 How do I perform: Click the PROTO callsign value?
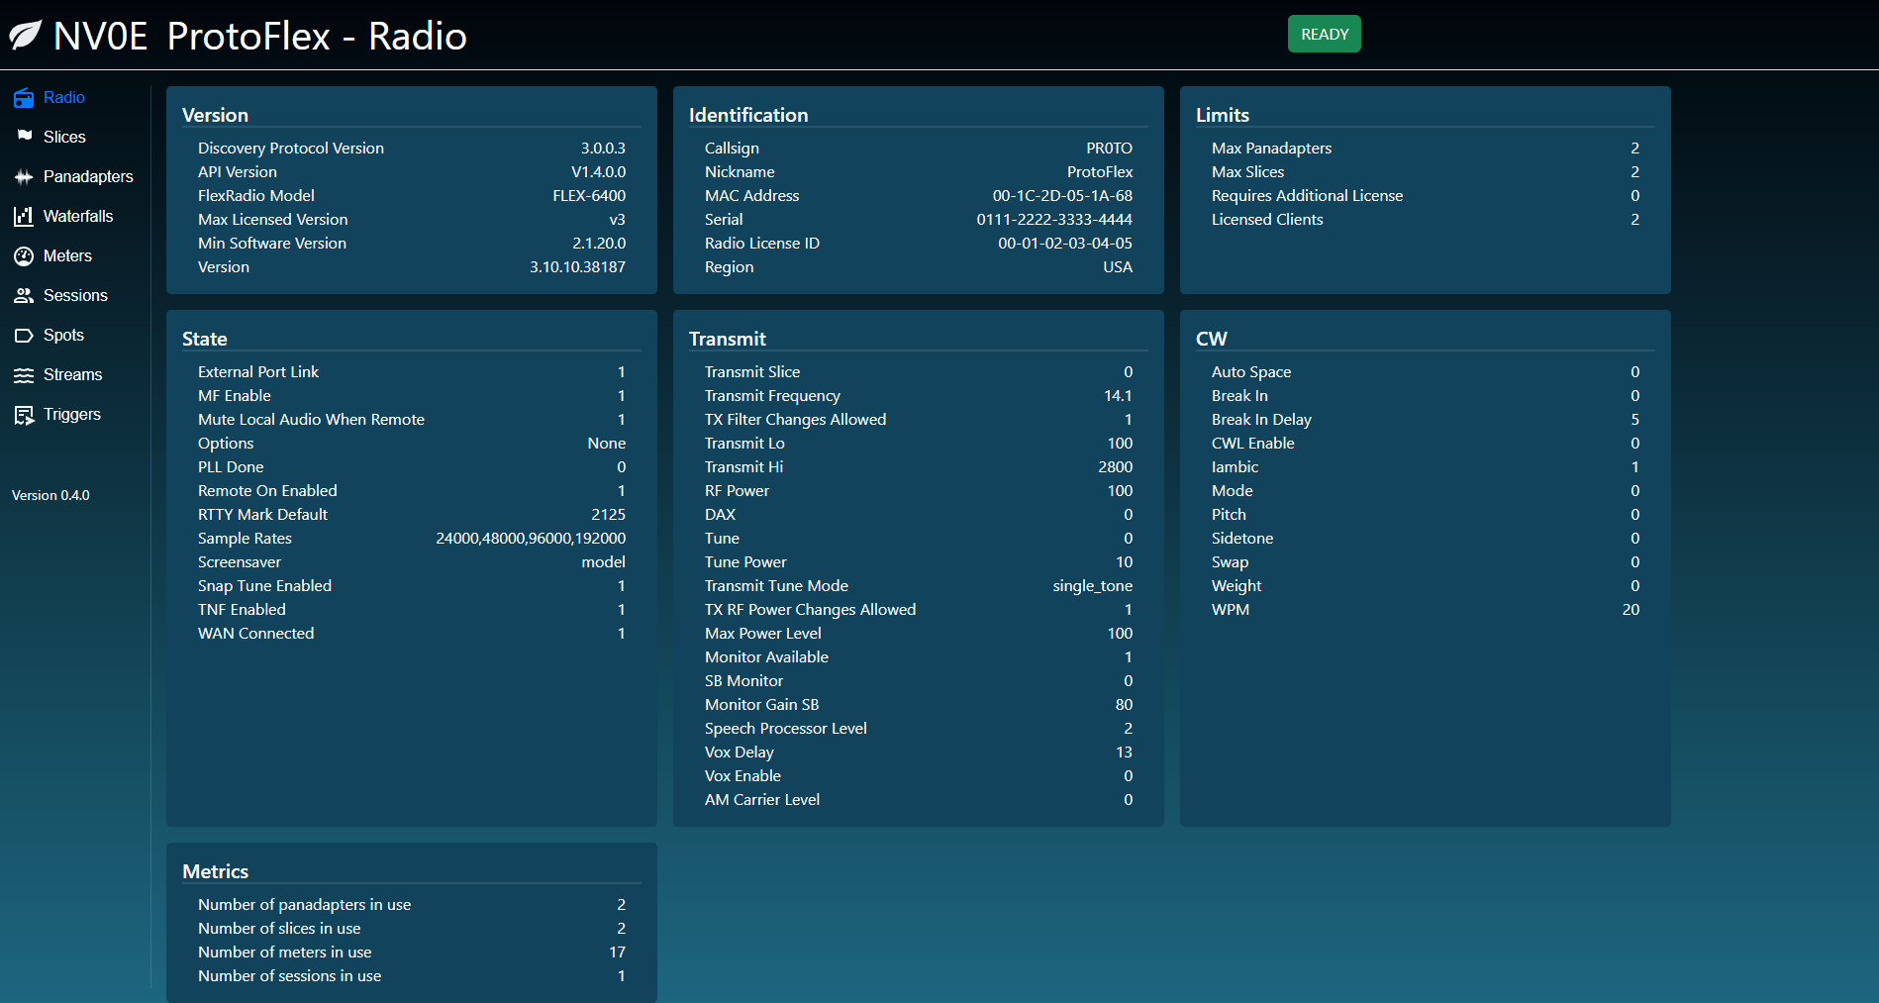click(x=1110, y=149)
